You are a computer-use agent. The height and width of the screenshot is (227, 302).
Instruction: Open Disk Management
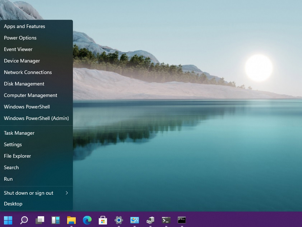(x=24, y=84)
